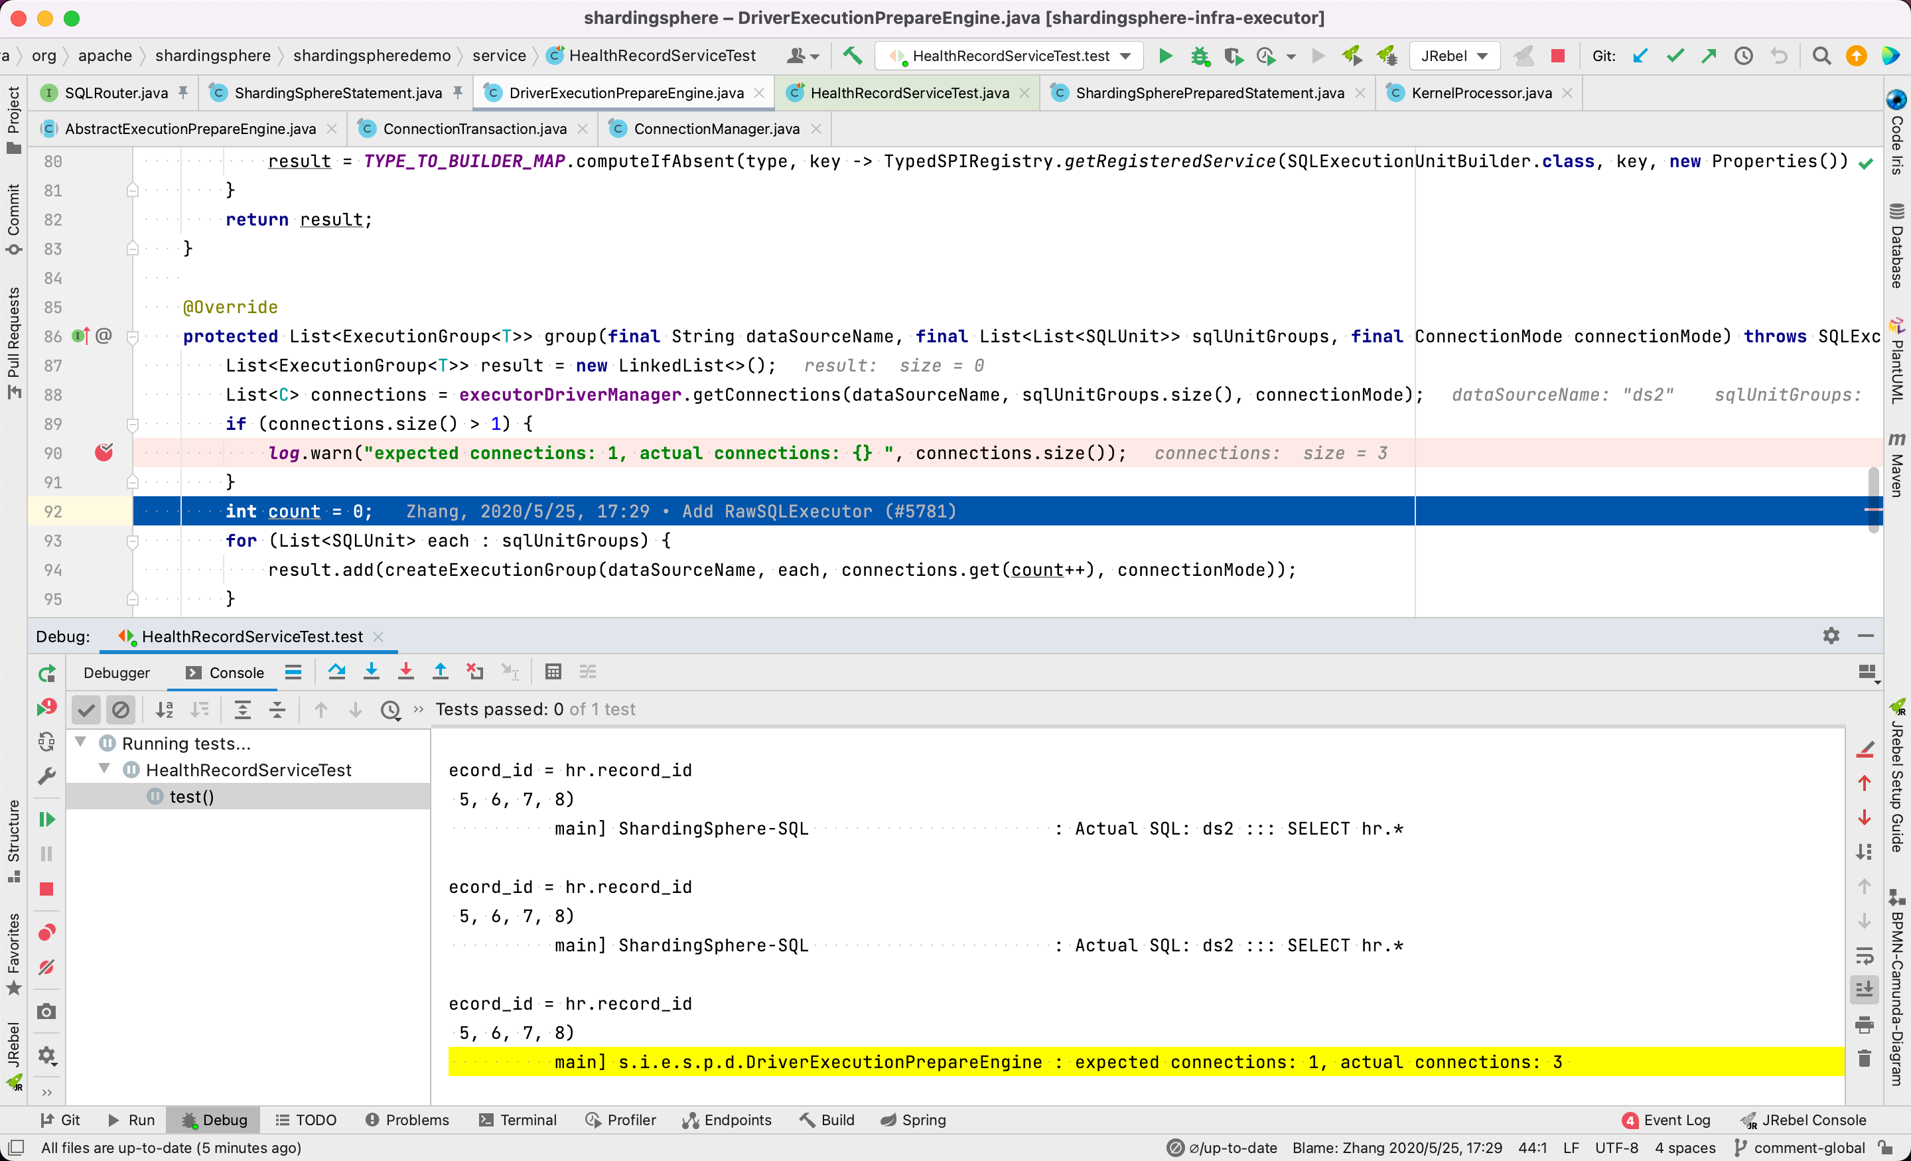The image size is (1911, 1161).
Task: Click the red Stop button in debug sidebar
Action: click(46, 889)
